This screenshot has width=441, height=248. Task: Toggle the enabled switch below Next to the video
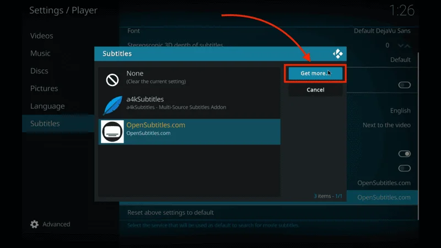[x=405, y=154]
